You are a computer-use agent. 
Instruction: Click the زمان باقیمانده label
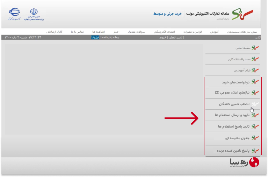click(x=110, y=37)
